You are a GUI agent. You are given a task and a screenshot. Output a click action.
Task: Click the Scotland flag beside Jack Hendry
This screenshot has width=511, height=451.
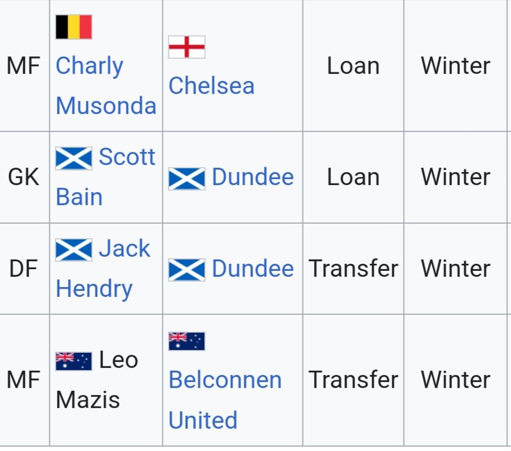[73, 249]
